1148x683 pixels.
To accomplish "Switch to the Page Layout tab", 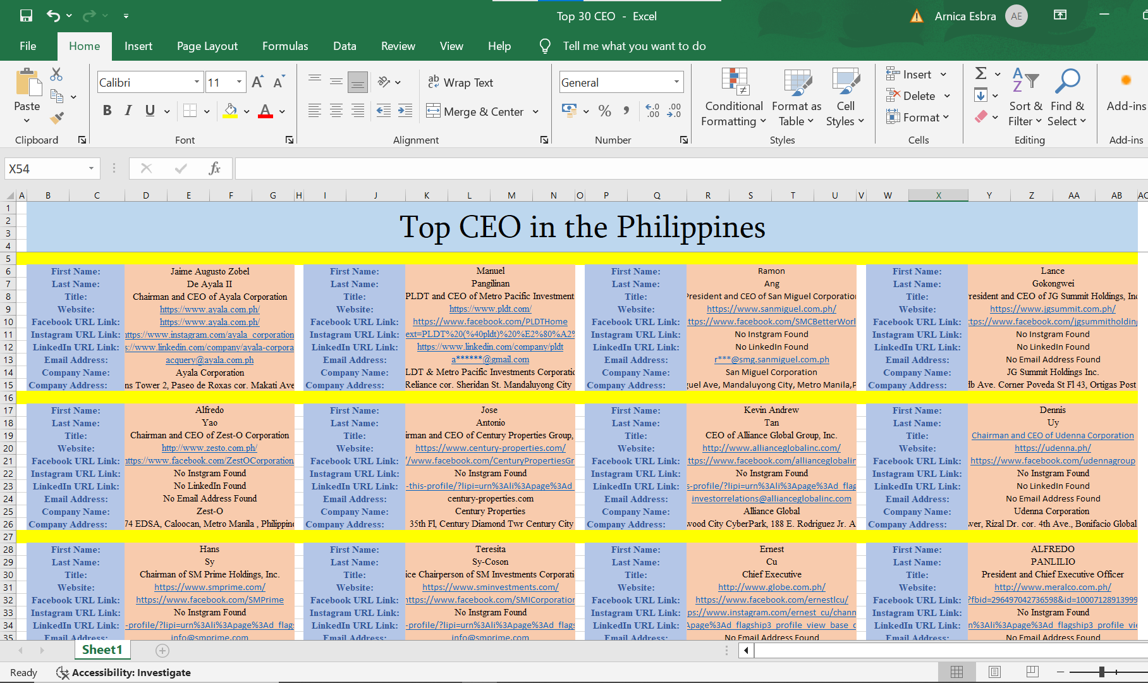I will tap(207, 46).
